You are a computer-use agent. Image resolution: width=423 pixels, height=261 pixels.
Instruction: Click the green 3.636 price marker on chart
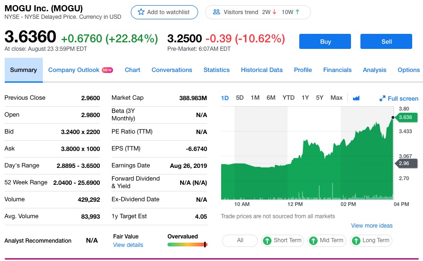[x=406, y=117]
